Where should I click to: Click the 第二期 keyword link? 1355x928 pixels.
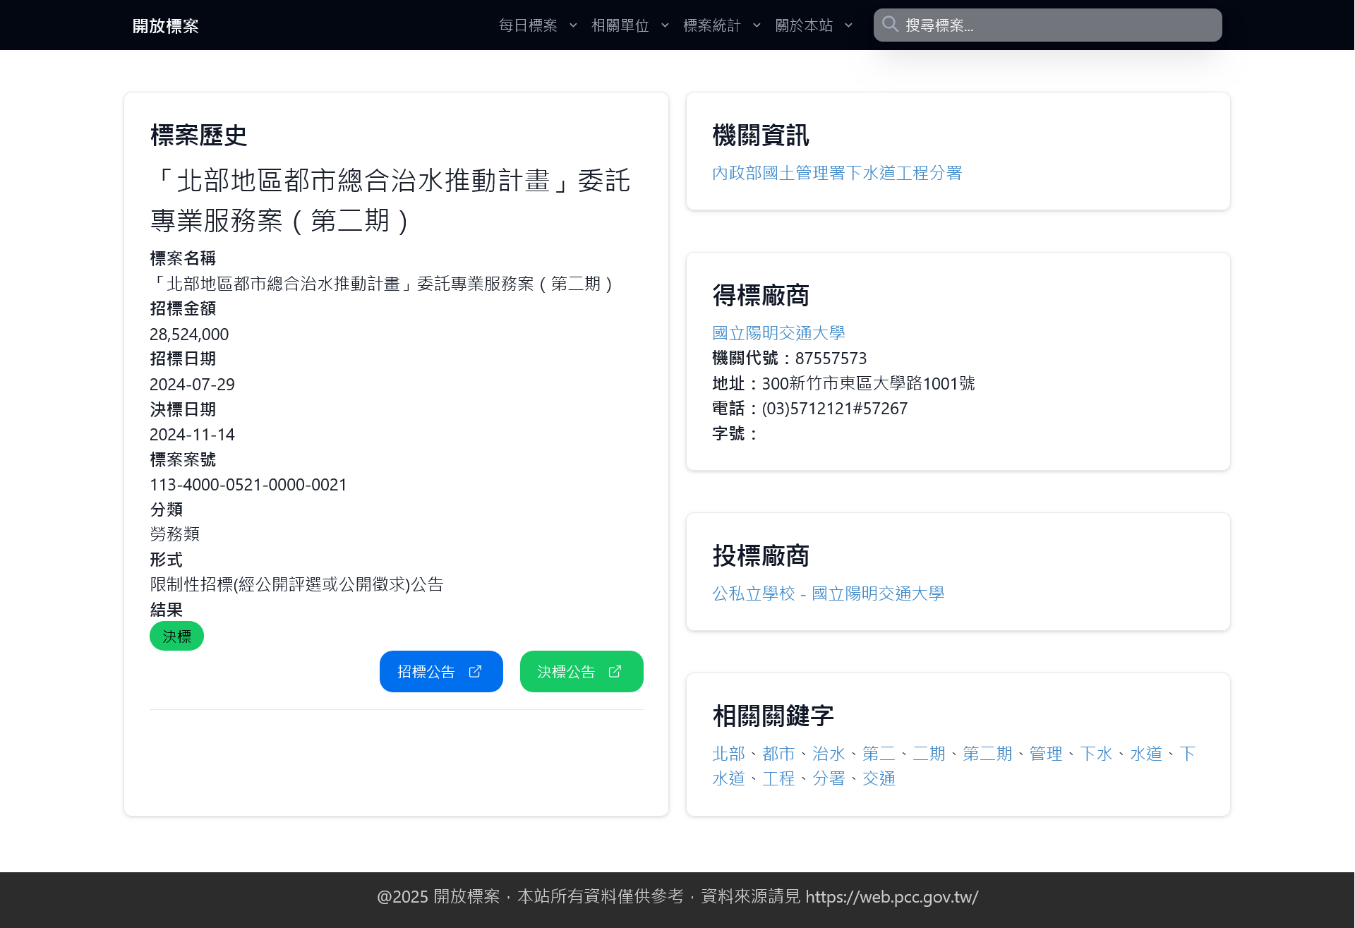(x=987, y=754)
